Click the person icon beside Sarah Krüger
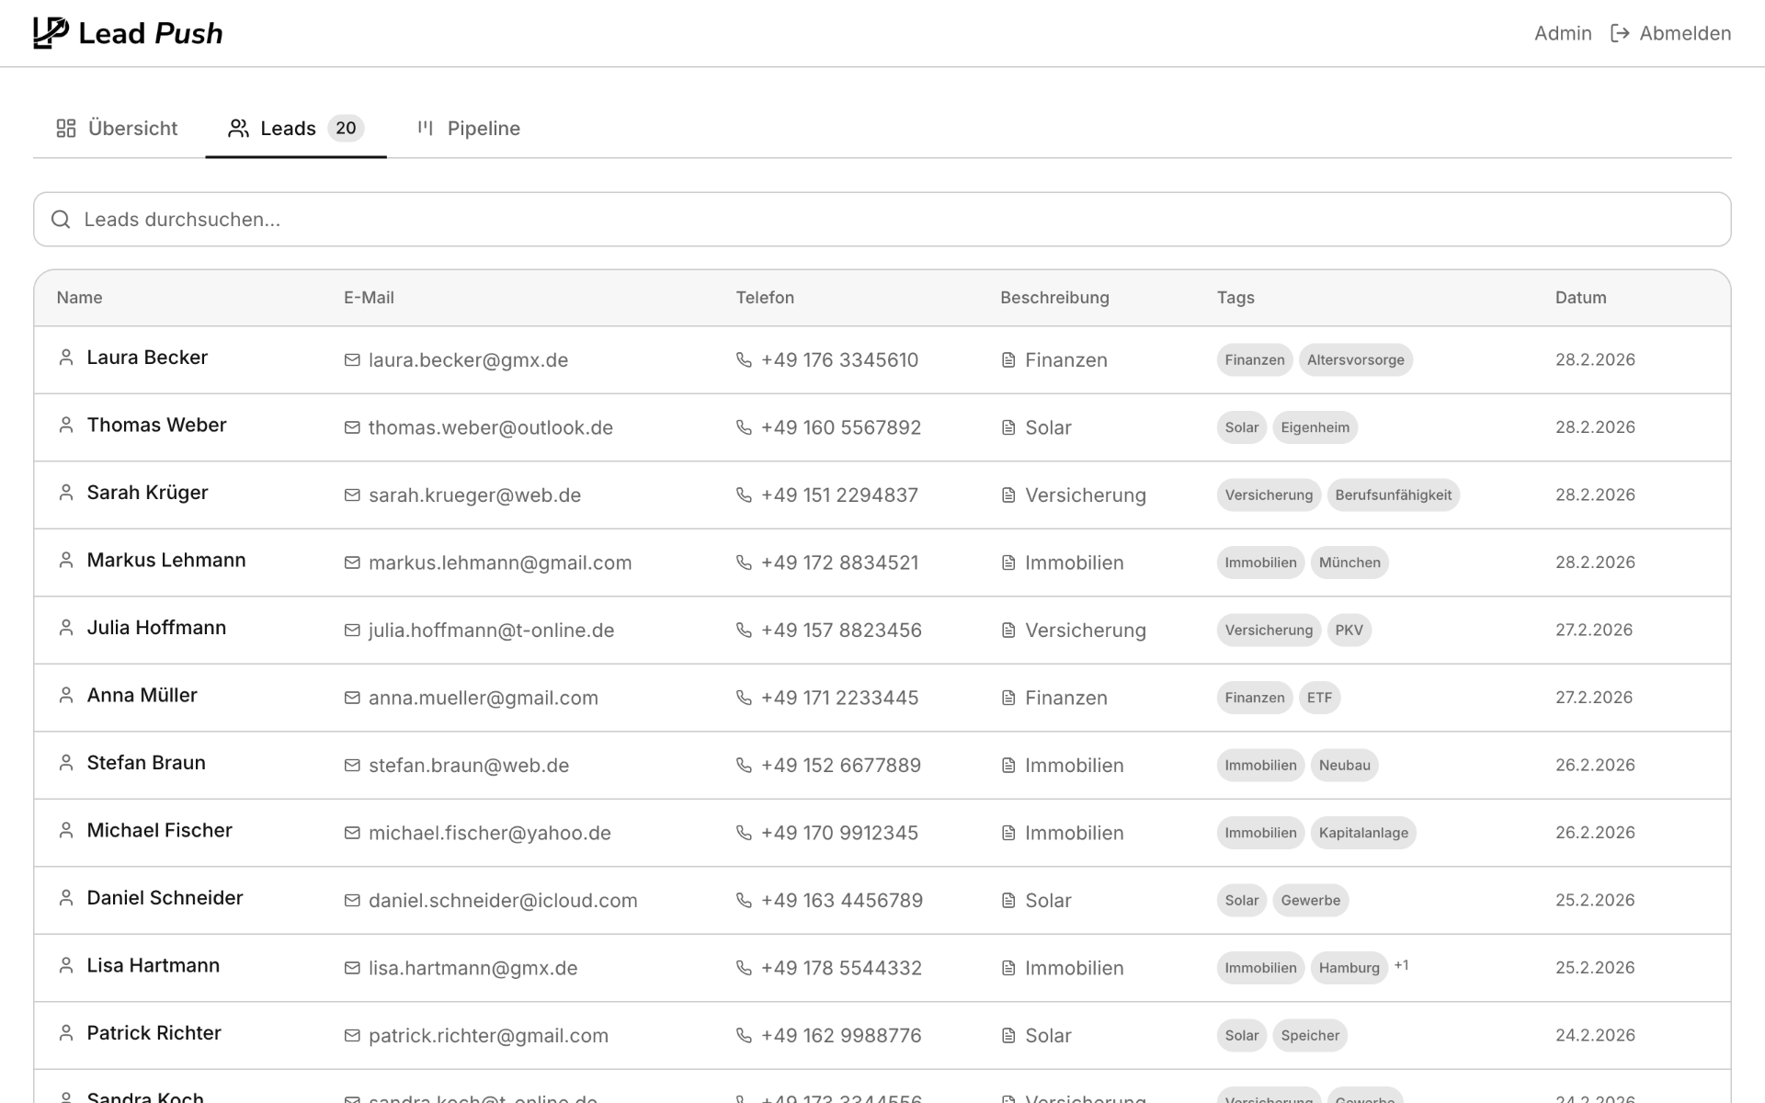1765x1103 pixels. (66, 493)
